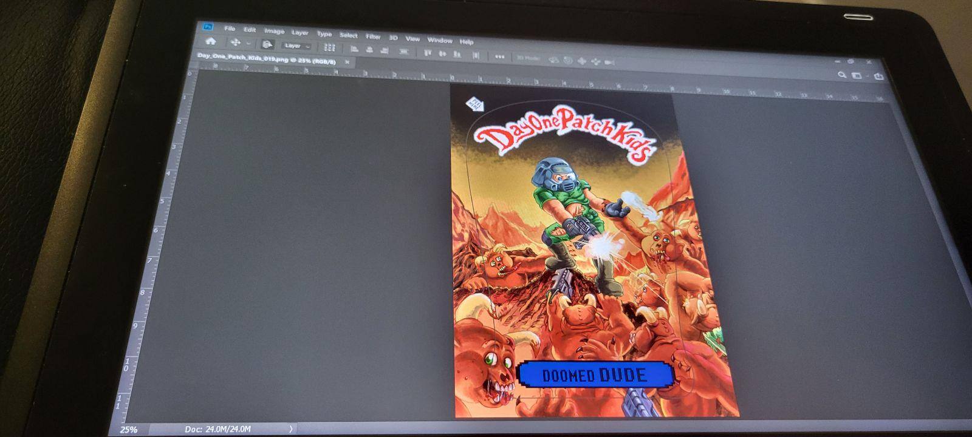Open the three-dots align options
The image size is (972, 437).
[x=499, y=56]
